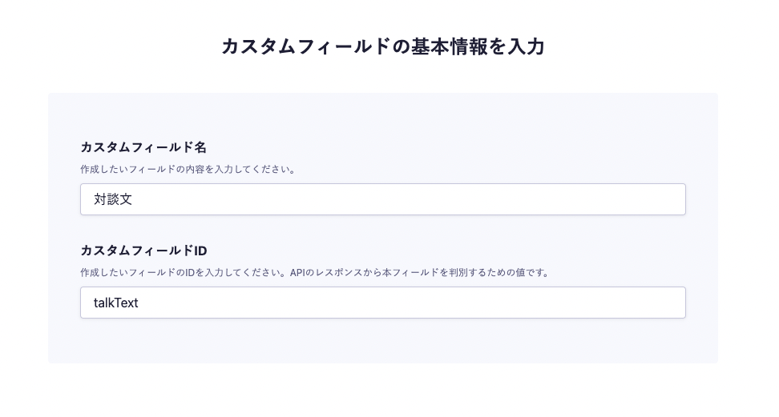Click the 名 character in the カスタムフィールド名 label
The image size is (779, 417).
200,147
